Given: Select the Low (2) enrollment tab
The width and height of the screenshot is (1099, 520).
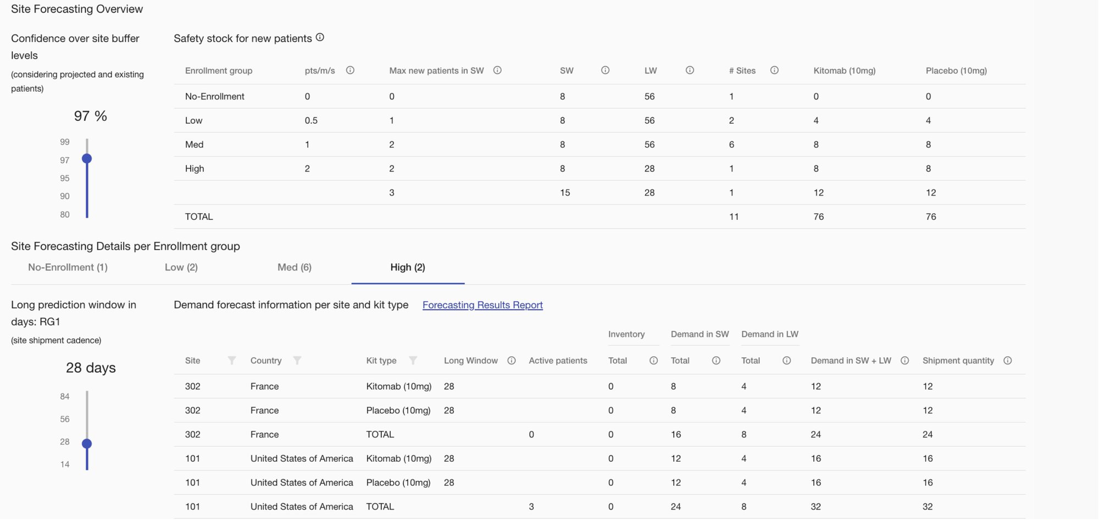Looking at the screenshot, I should pyautogui.click(x=181, y=268).
